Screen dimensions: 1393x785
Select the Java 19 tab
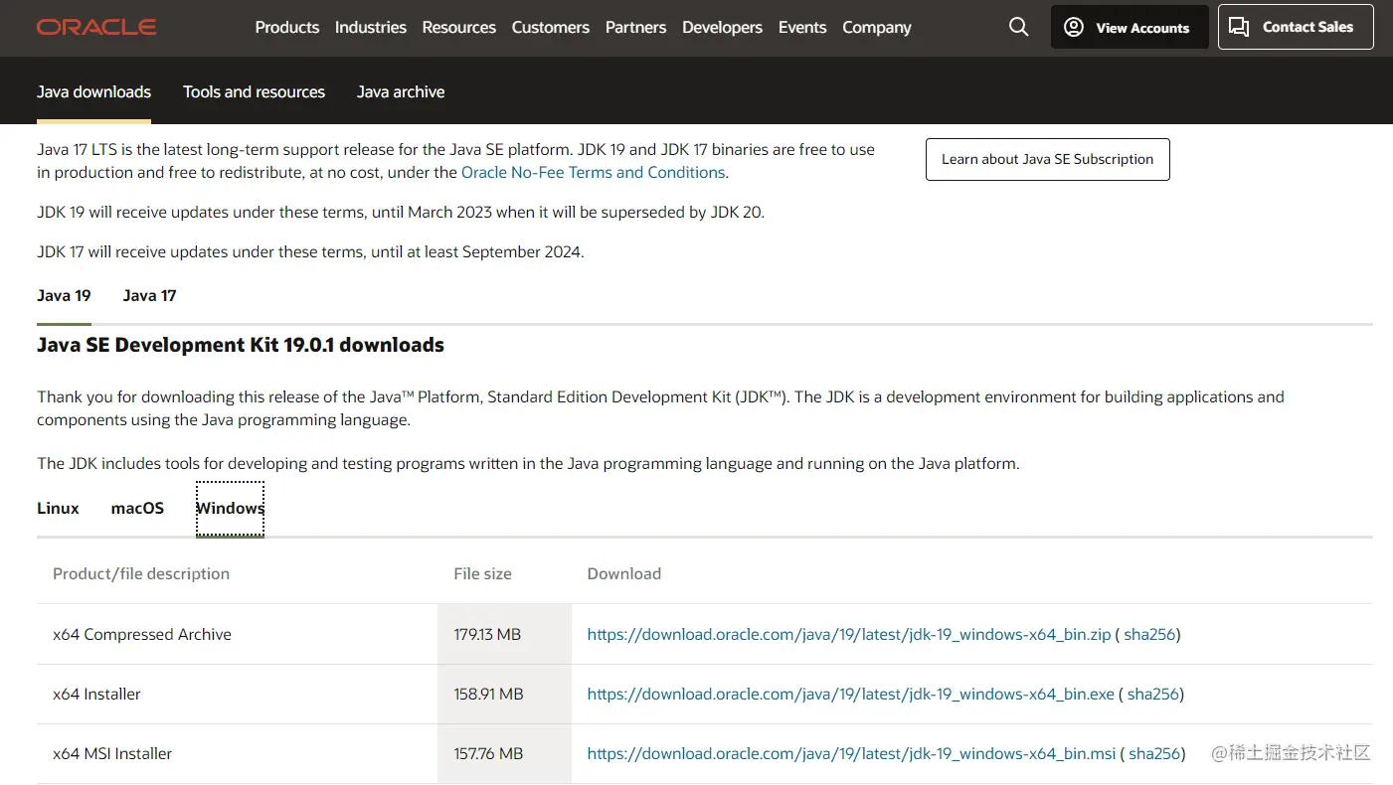[64, 295]
